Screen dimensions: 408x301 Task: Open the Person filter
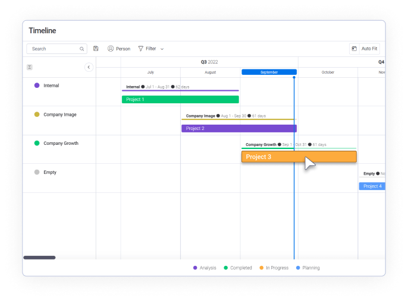119,49
